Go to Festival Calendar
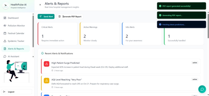 16,33
